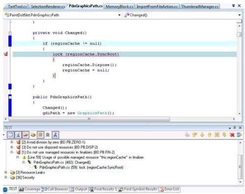Viewport: 245px width, 194px height.
Task: Click the horizontal scrollbar thumb of code editor
Action: click(x=89, y=119)
